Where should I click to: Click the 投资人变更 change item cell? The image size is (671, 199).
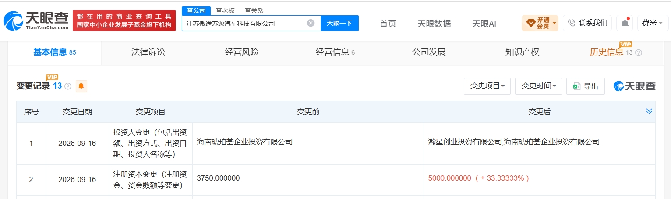coord(150,143)
